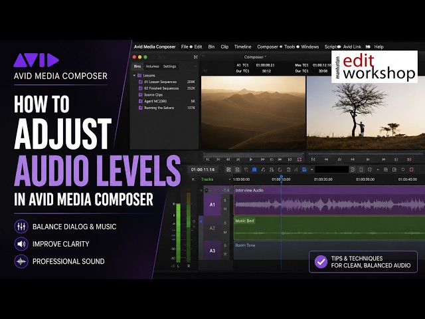Viewport: 425px width, 319px height.
Task: Toggle the A2 track selector
Action: pyautogui.click(x=212, y=228)
